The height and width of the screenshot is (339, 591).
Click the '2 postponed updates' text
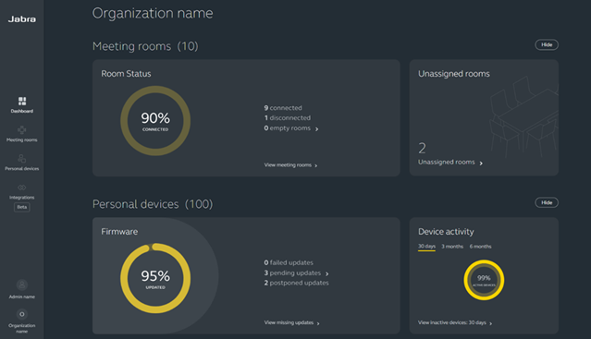(x=296, y=283)
